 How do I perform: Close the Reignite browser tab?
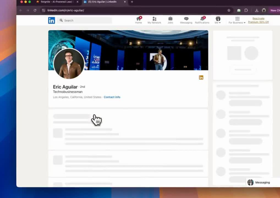(77, 2)
